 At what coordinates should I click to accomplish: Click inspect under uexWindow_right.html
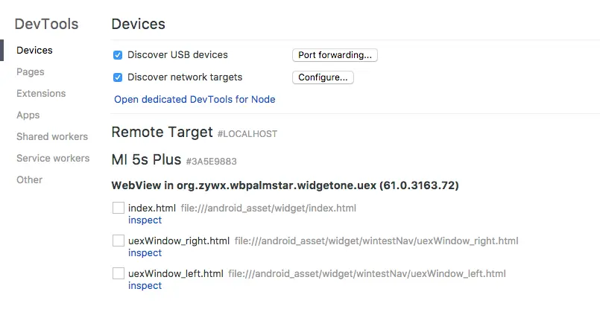tap(145, 253)
